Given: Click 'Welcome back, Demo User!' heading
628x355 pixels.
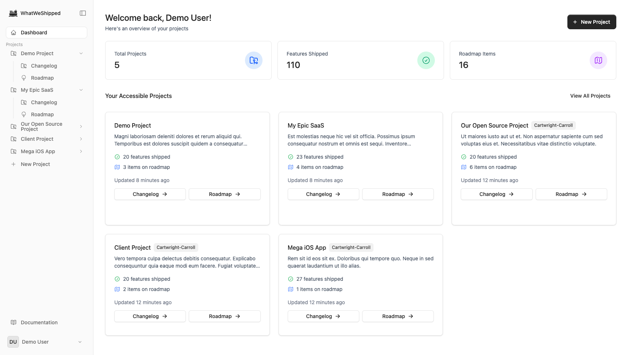Looking at the screenshot, I should [158, 18].
